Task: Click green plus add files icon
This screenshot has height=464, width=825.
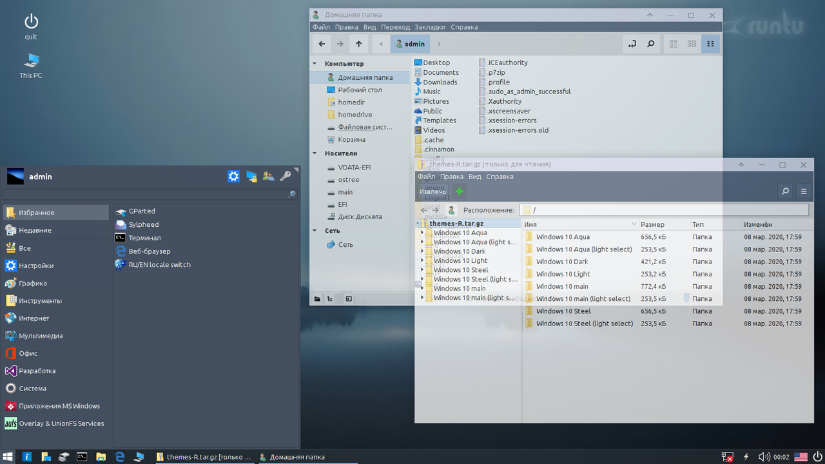Action: (x=459, y=191)
